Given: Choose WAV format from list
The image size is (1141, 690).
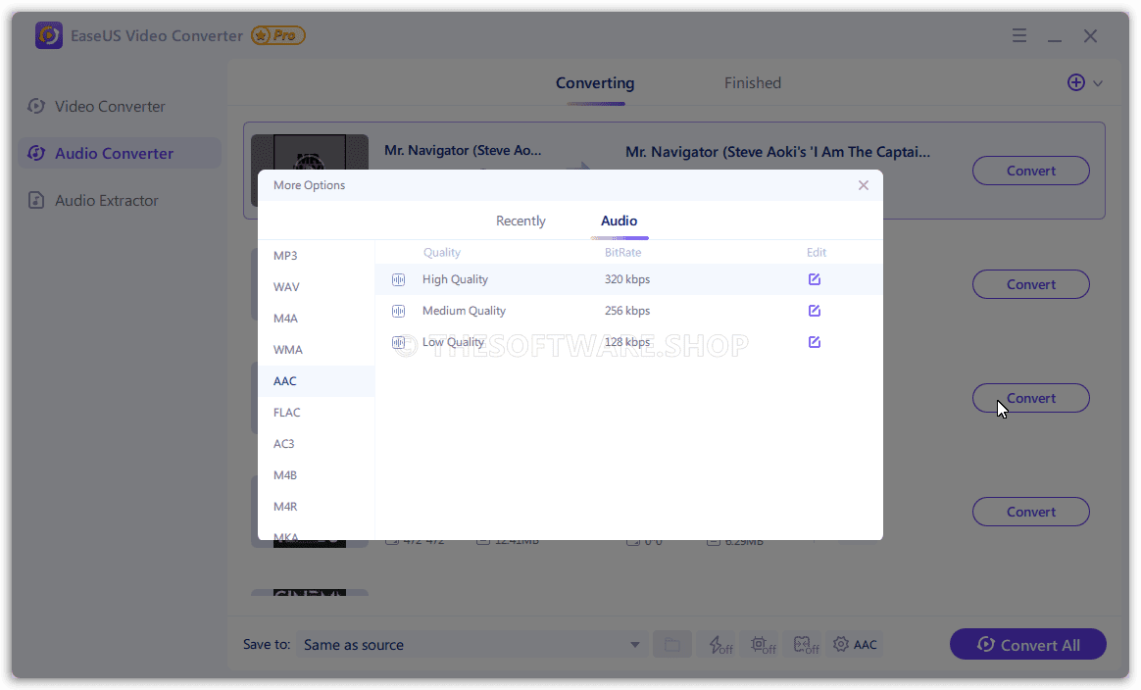Looking at the screenshot, I should click(317, 287).
